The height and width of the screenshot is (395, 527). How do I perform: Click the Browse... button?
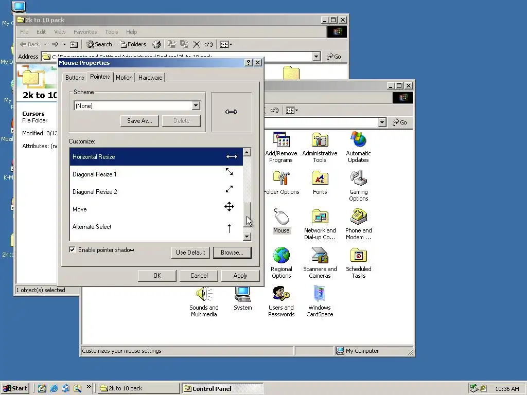[x=232, y=253]
